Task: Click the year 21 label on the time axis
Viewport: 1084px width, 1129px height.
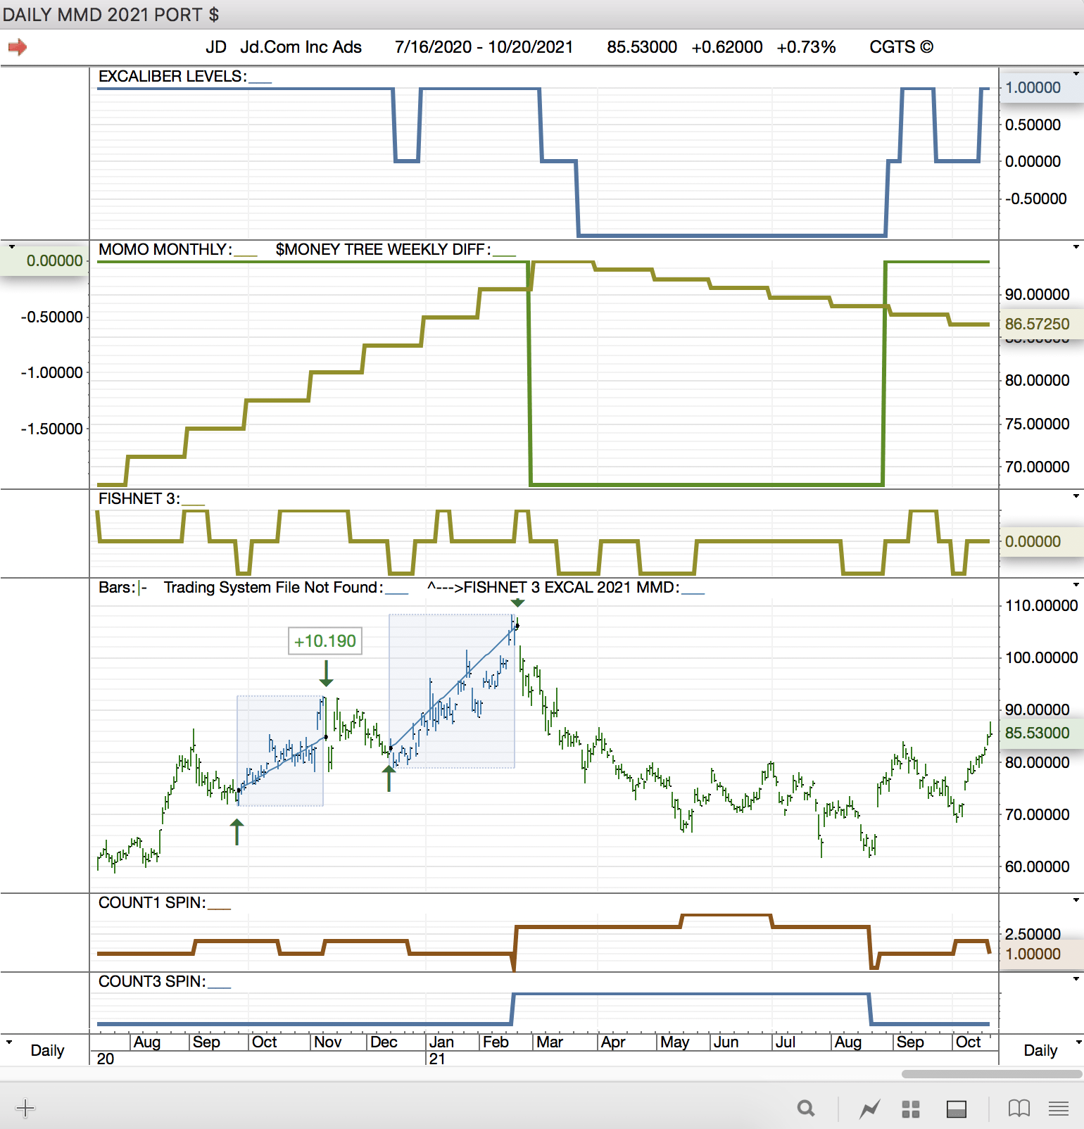Action: click(x=437, y=1059)
